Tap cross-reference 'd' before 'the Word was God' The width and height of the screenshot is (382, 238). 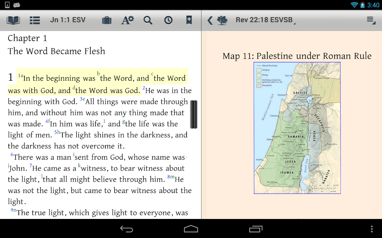(x=74, y=88)
